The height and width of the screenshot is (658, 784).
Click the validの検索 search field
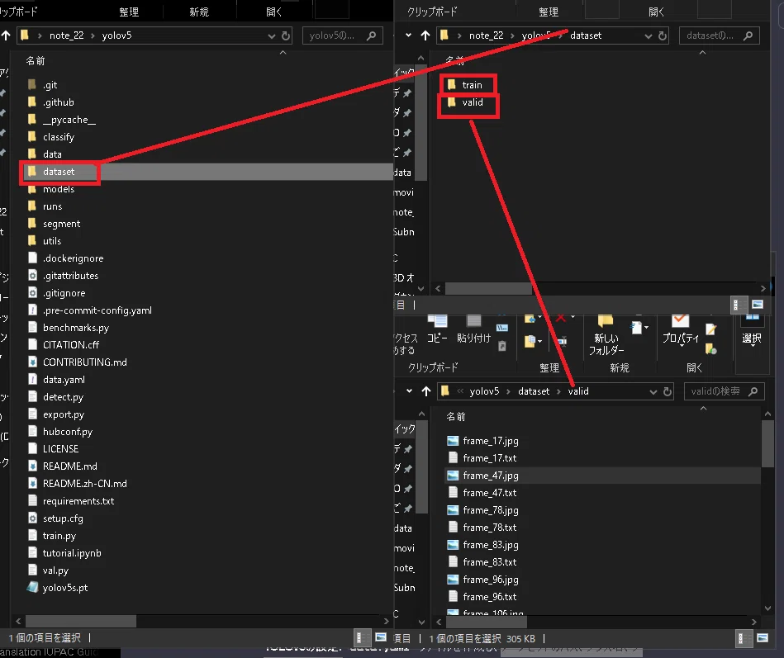tap(716, 391)
